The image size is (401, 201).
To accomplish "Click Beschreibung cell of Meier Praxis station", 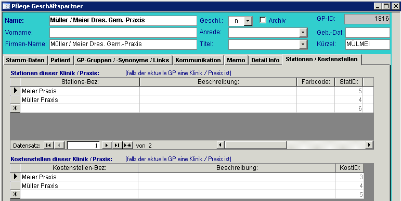I will coord(218,91).
